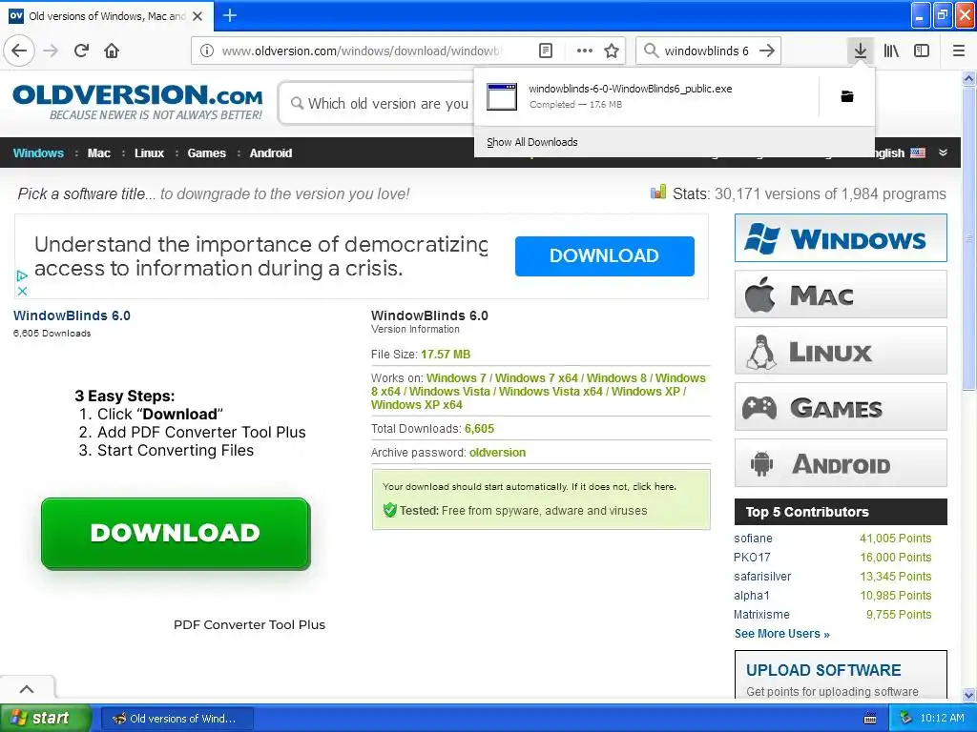
Task: Go back to previous page
Action: 19,51
